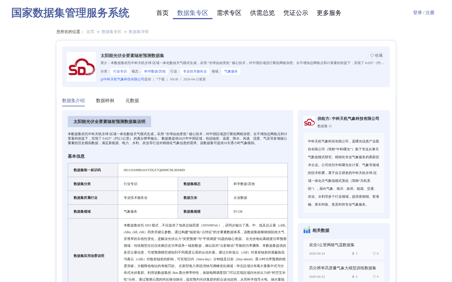Click 数据集专区 in the breadcrumb
The image size is (452, 282).
coord(112,32)
